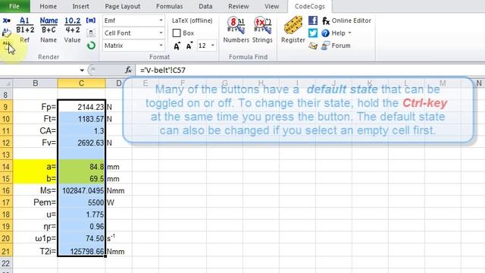Switch to the Data tab

tap(205, 6)
